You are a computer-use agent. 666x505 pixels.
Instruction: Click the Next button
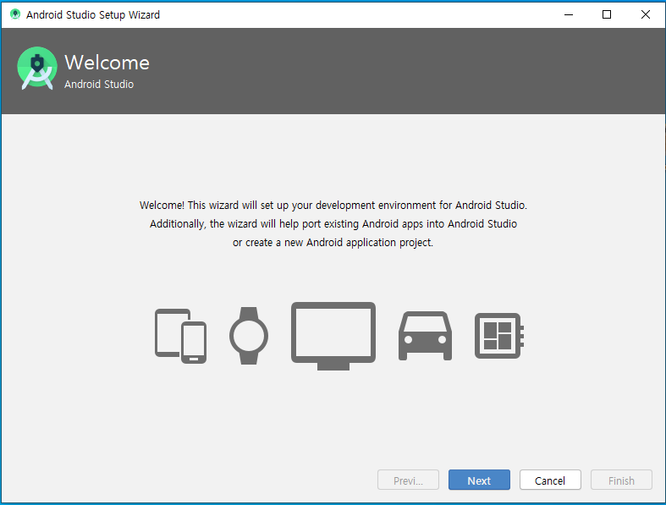[x=479, y=480]
